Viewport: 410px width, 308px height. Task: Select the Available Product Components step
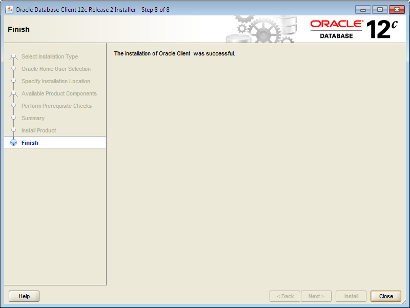(59, 93)
